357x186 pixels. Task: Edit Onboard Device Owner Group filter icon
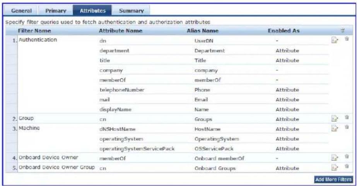click(335, 167)
